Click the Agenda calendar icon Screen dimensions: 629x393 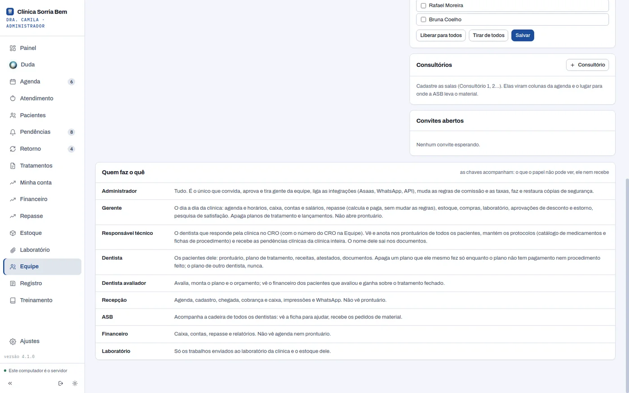13,82
